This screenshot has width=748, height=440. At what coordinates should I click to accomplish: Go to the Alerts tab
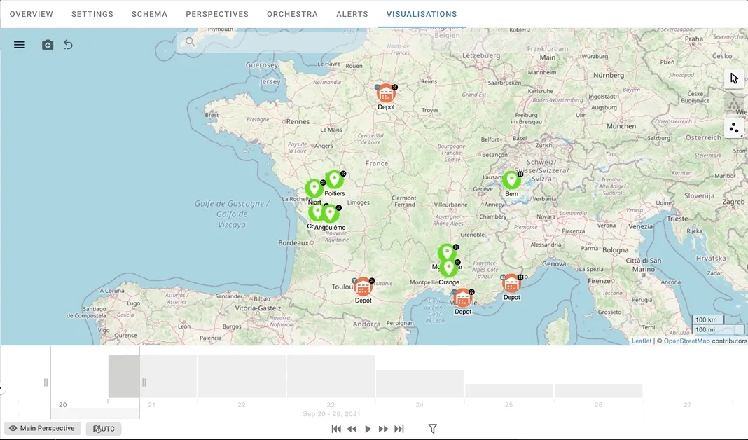point(352,14)
